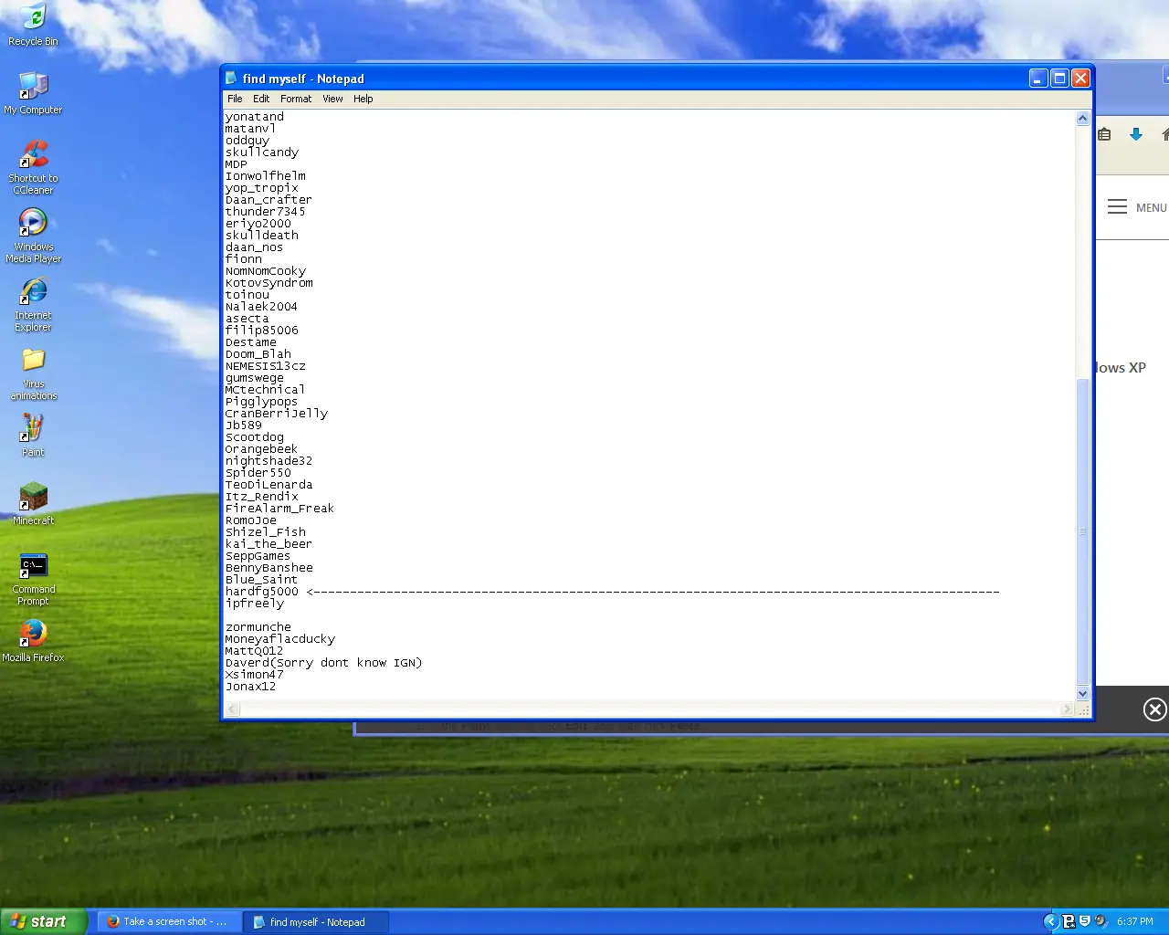Click the circular X button on the right
The width and height of the screenshot is (1169, 935).
tap(1154, 709)
